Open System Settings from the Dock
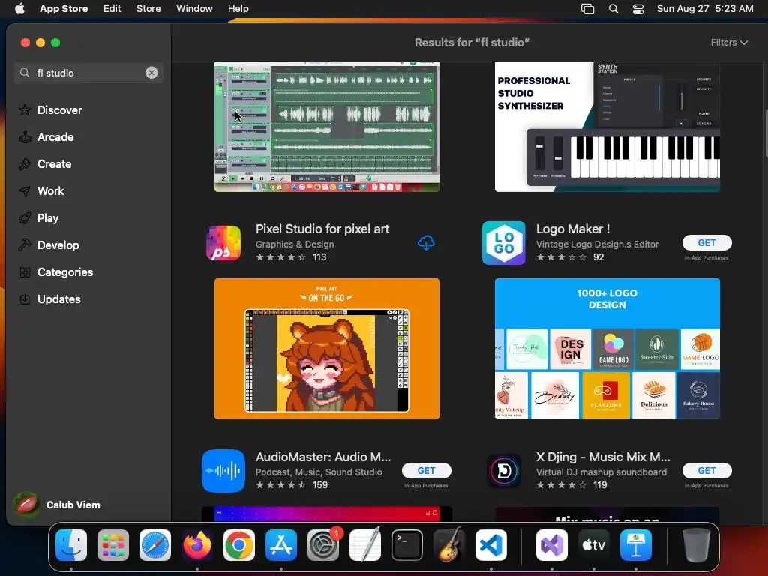 tap(323, 545)
